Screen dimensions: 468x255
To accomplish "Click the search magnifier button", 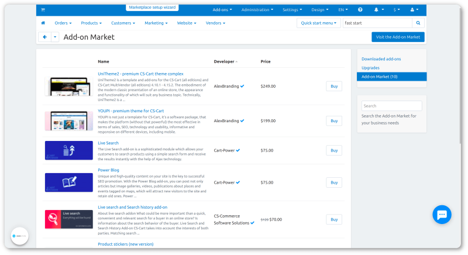I will (418, 23).
